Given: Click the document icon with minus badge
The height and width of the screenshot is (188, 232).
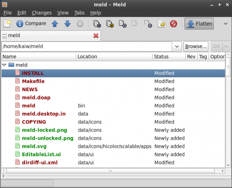Looking at the screenshot, I should (x=148, y=24).
